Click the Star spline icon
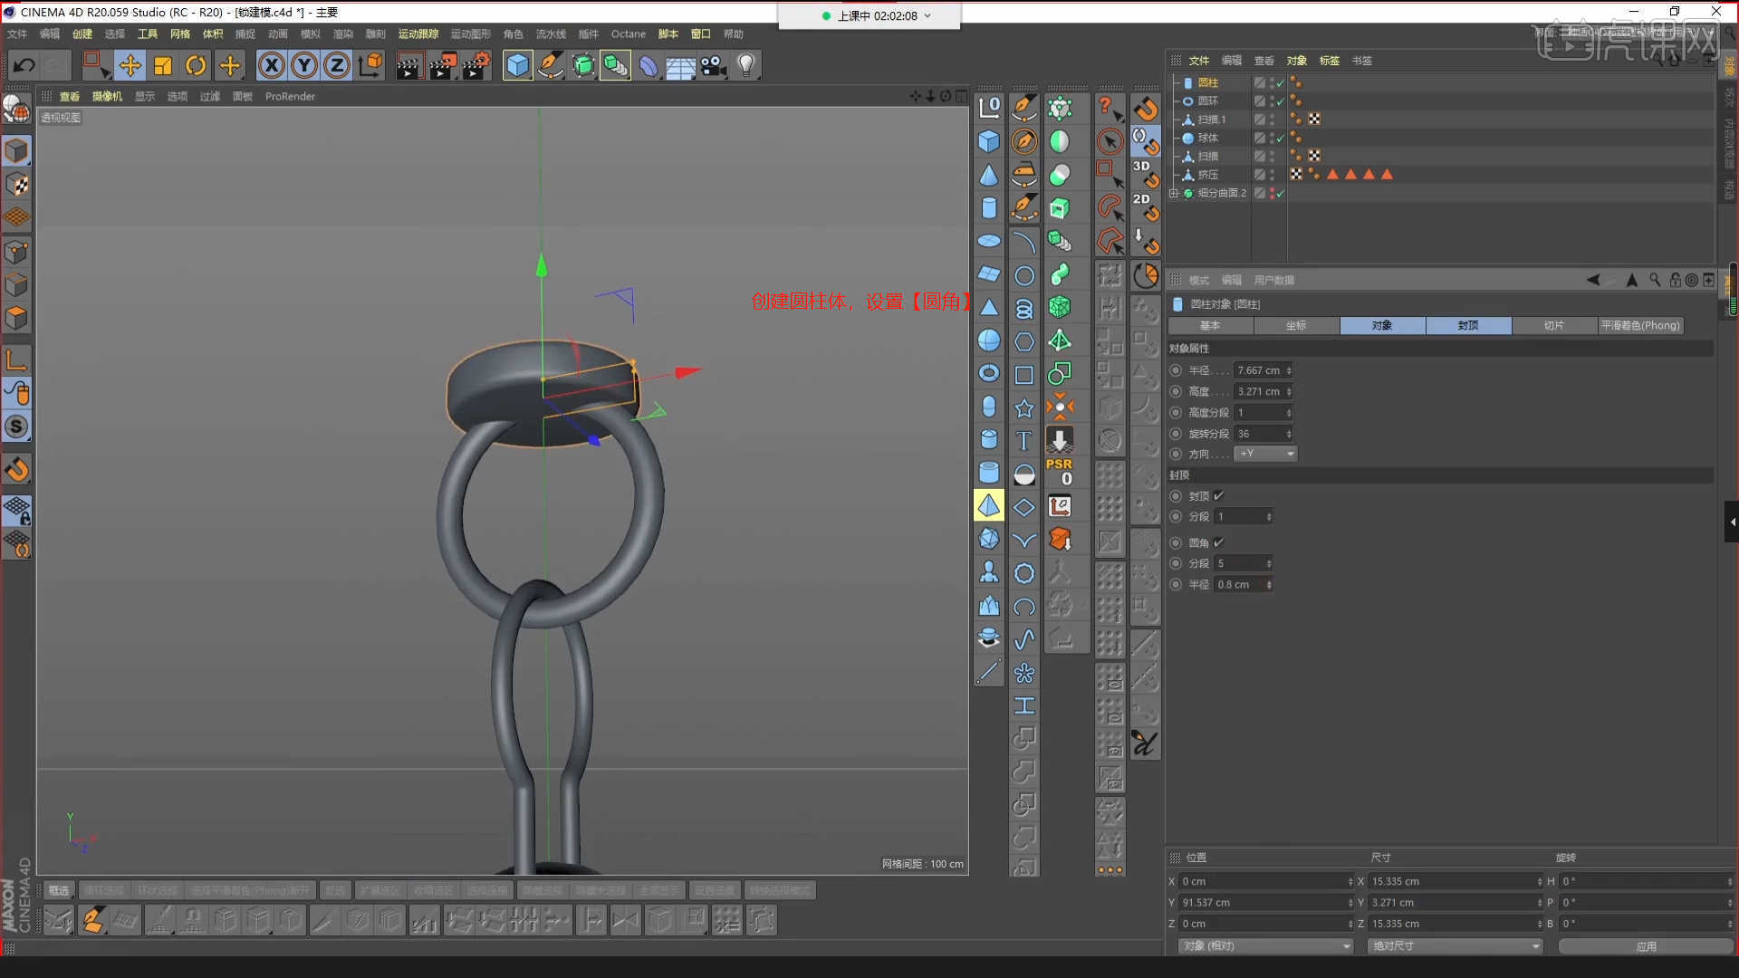Screen dimensions: 1739x978 [x=1024, y=408]
